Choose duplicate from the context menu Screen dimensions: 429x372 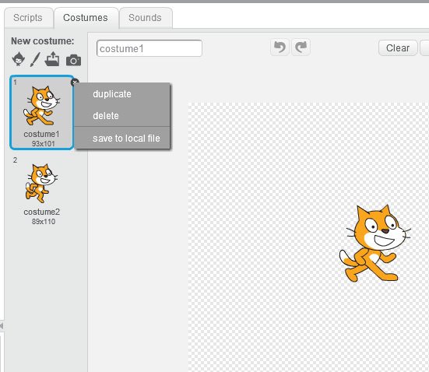[x=122, y=94]
